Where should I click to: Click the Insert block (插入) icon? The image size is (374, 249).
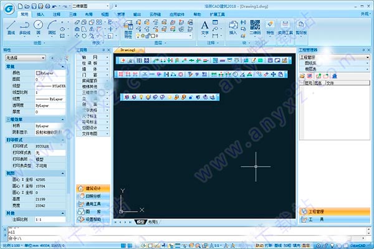[x=233, y=27]
